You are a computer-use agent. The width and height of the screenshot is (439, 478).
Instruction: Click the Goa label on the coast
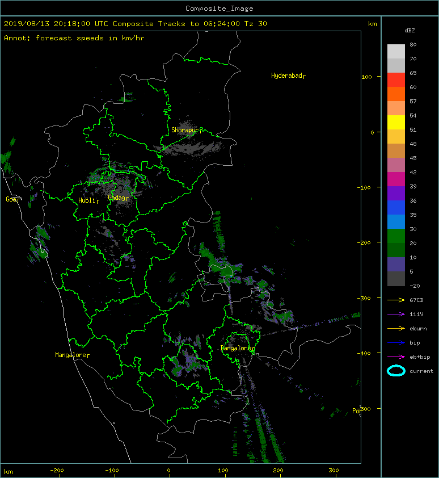pyautogui.click(x=11, y=199)
